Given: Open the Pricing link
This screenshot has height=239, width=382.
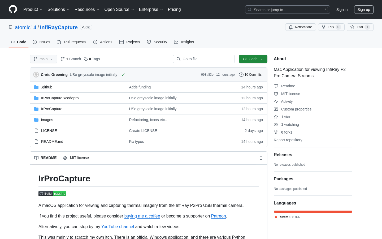Looking at the screenshot, I should (174, 10).
